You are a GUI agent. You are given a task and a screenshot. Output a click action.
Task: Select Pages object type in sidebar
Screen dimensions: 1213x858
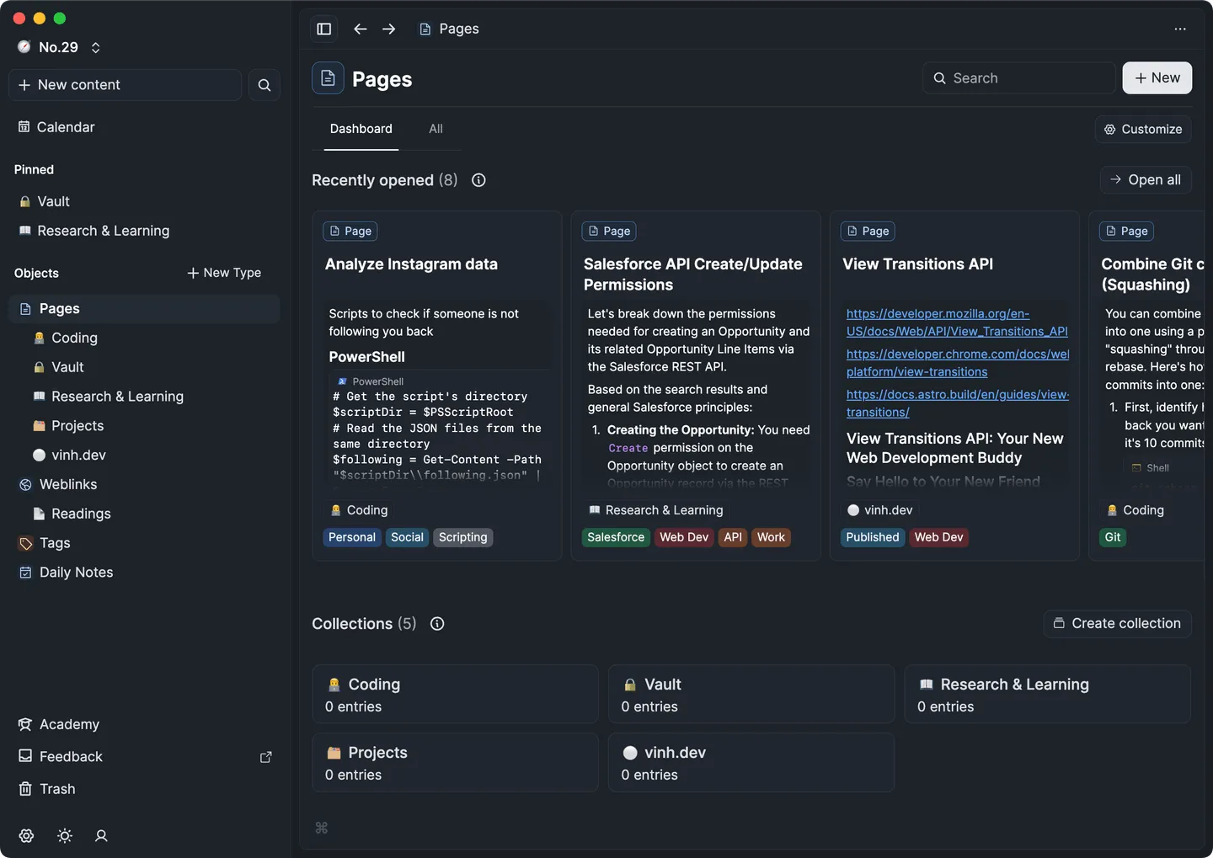coord(145,309)
